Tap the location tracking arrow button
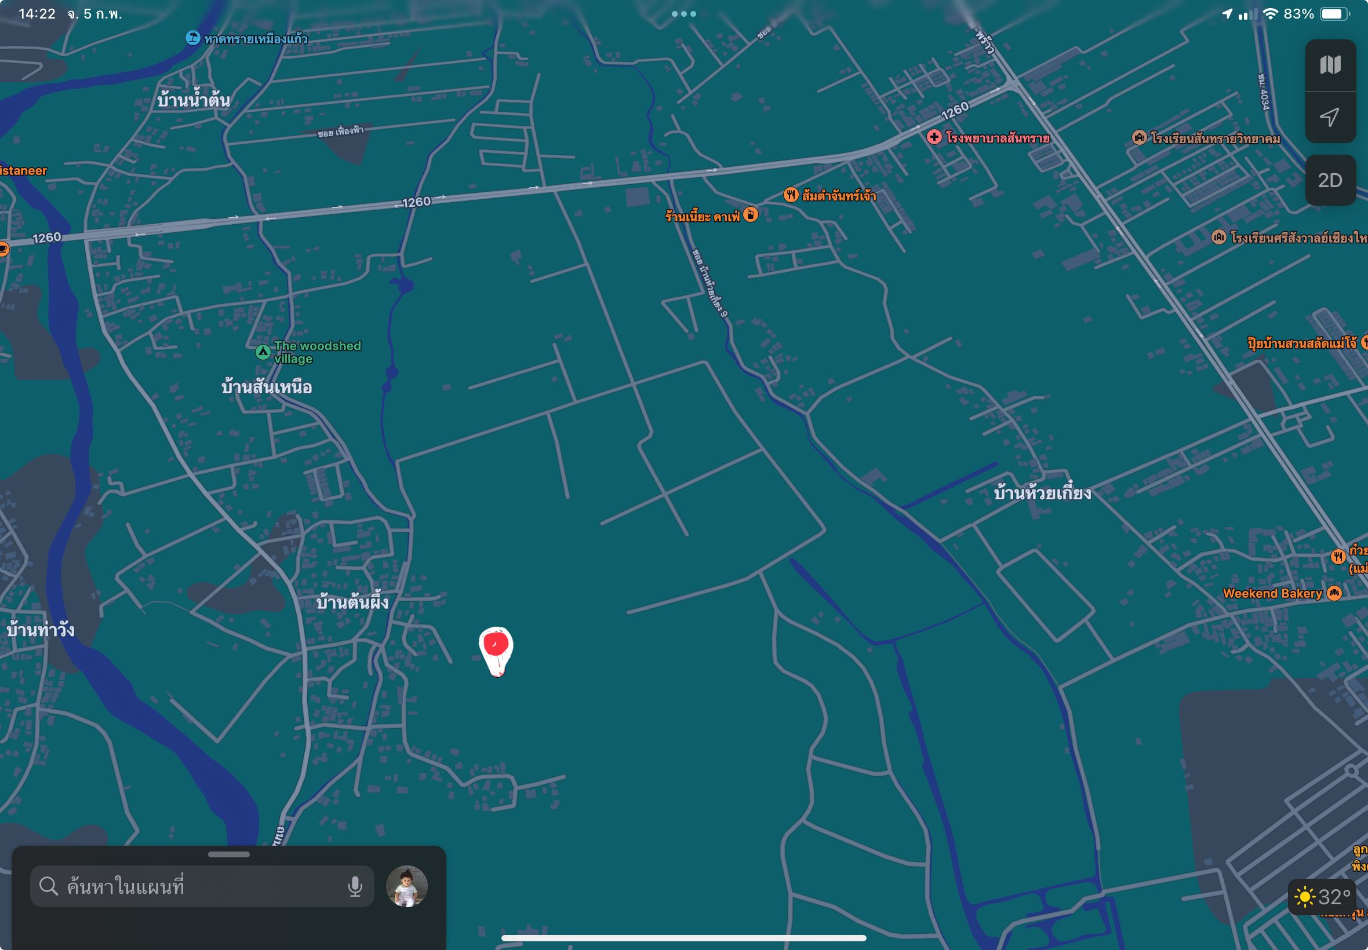Screen dimensions: 1368x950 [1330, 116]
